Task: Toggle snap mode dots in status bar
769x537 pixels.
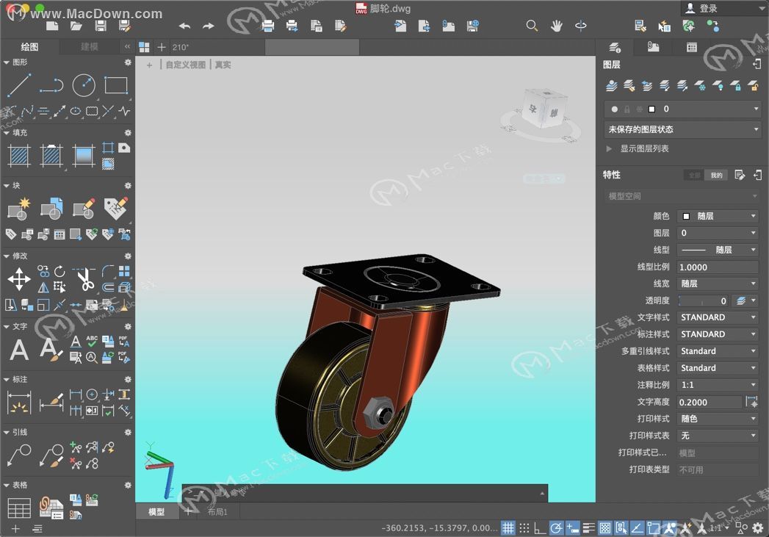Action: pos(524,528)
